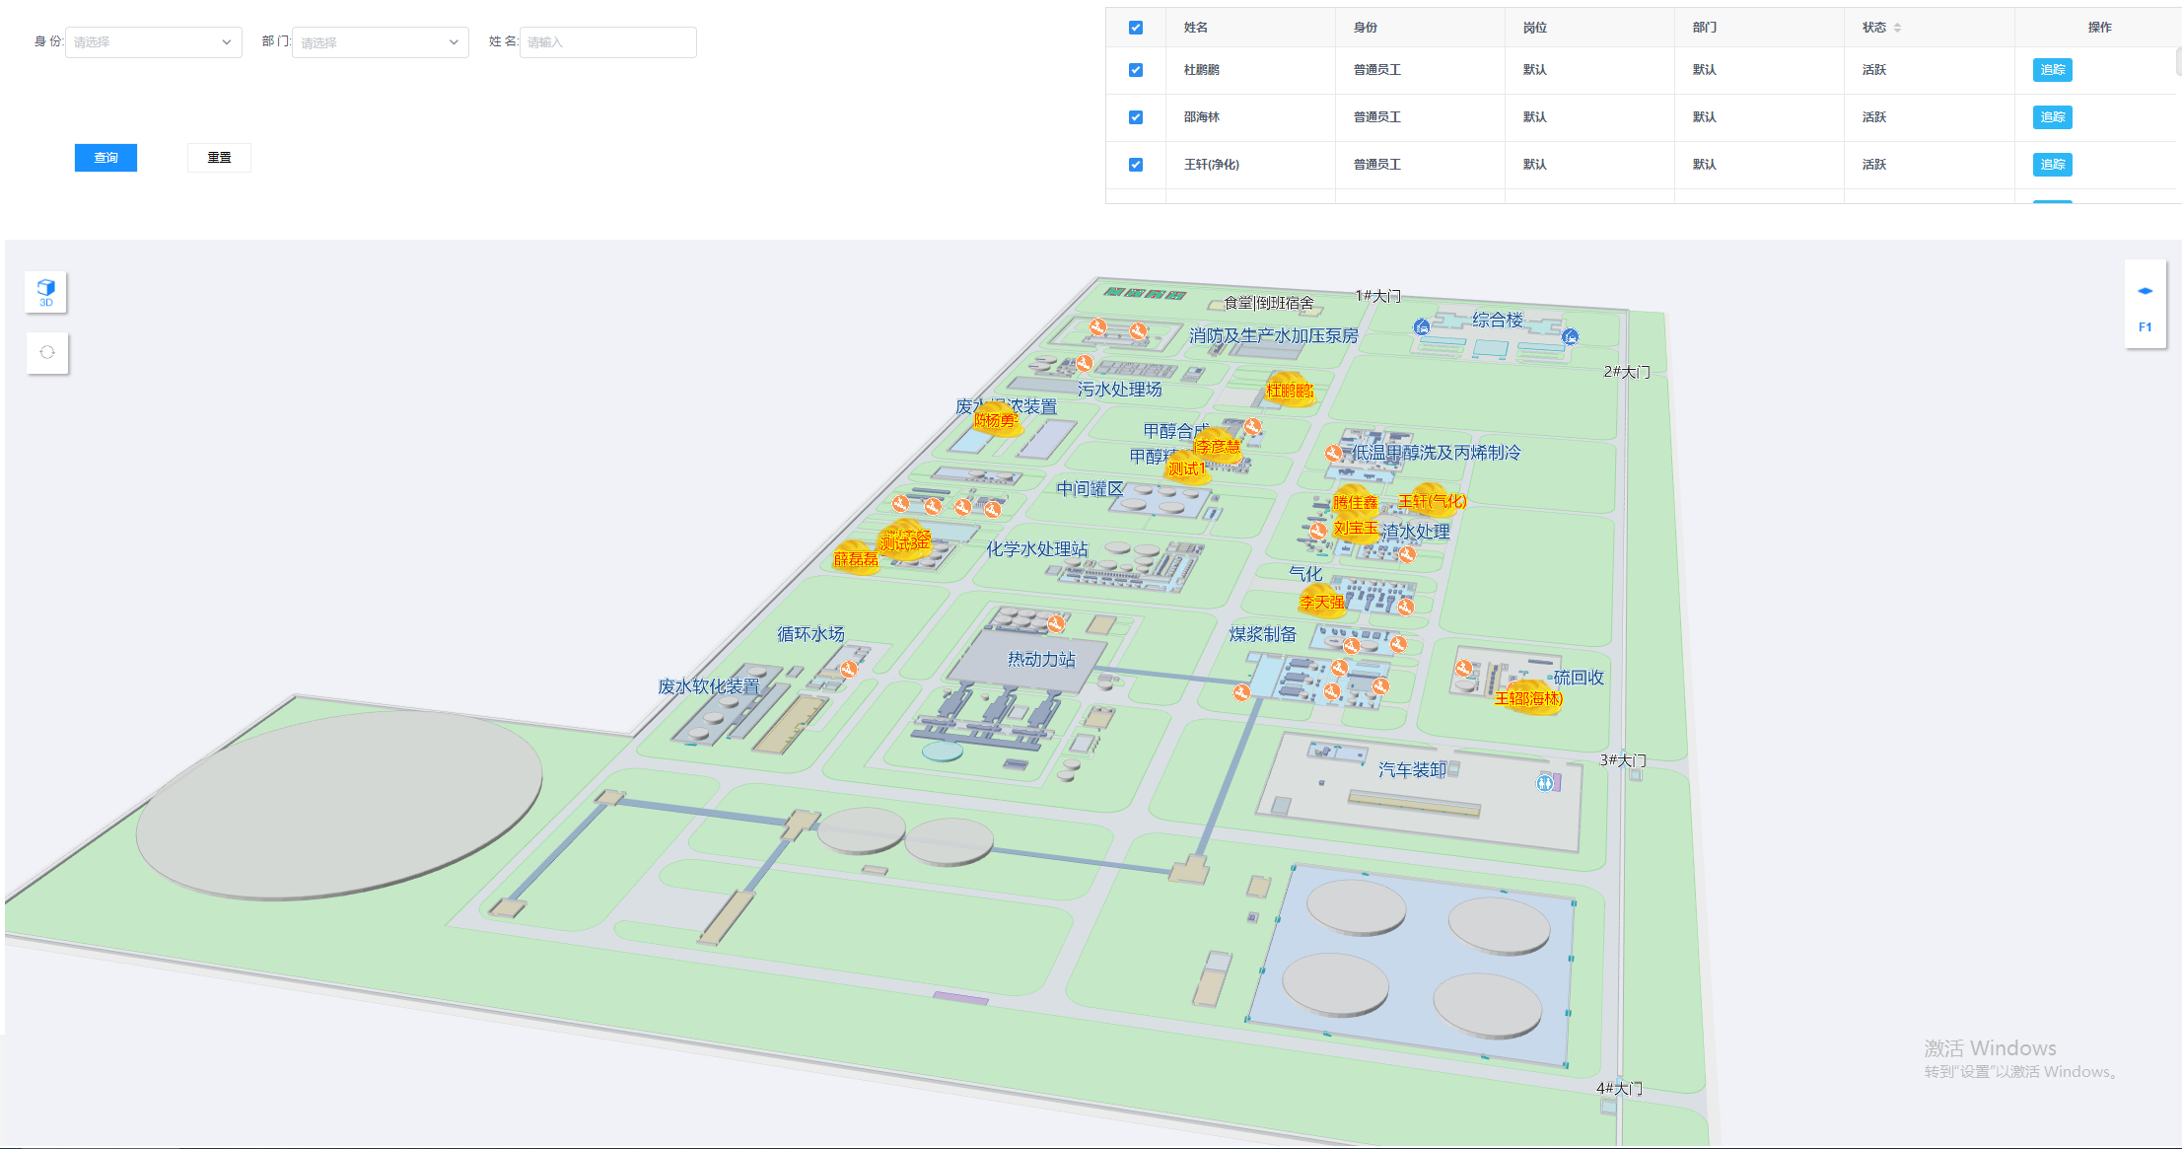Toggle checkbox for 王轩(净化) row

[x=1136, y=165]
